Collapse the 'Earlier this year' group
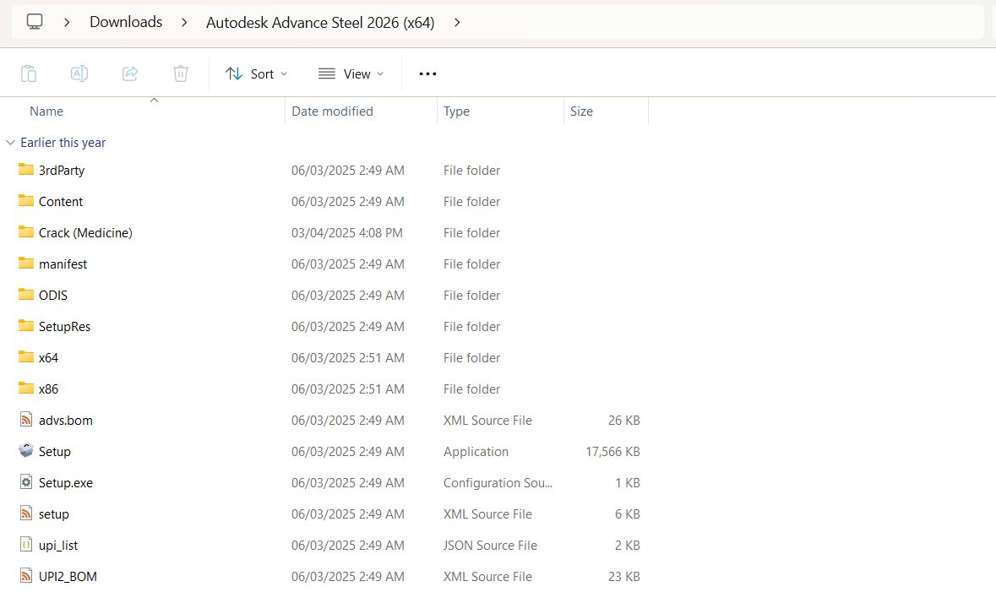This screenshot has height=614, width=996. pos(10,143)
